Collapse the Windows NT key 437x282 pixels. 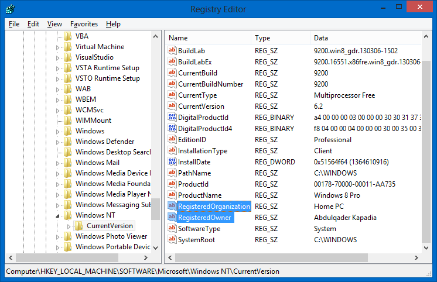click(x=57, y=216)
